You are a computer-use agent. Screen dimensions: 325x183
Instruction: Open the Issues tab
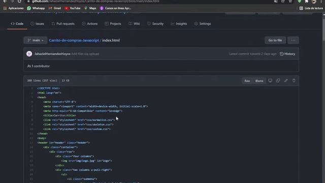pos(37,24)
